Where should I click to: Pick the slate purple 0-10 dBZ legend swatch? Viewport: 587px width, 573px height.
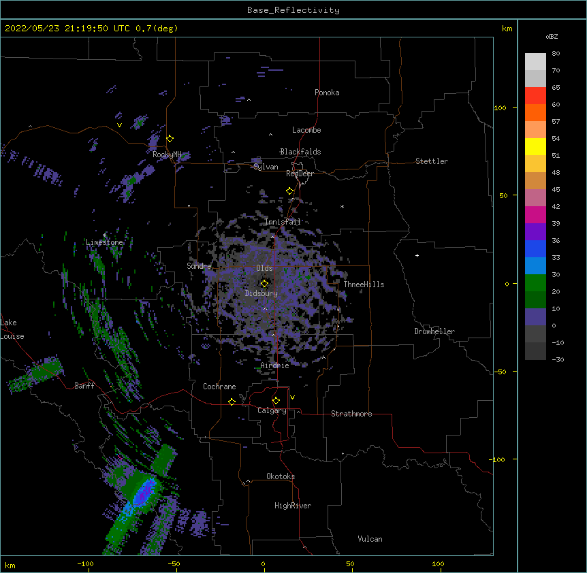click(x=535, y=317)
